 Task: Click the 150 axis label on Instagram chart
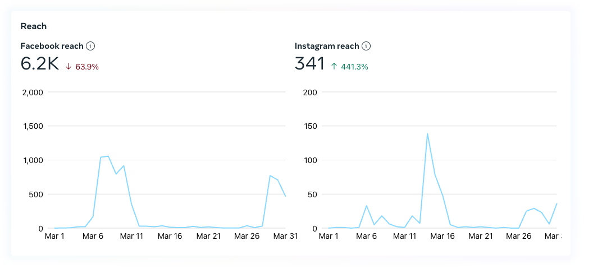[x=311, y=126]
